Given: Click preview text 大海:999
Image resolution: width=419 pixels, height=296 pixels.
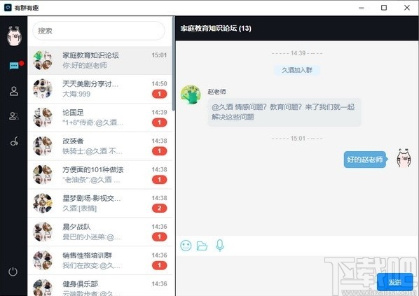Looking at the screenshot, I should pos(76,94).
